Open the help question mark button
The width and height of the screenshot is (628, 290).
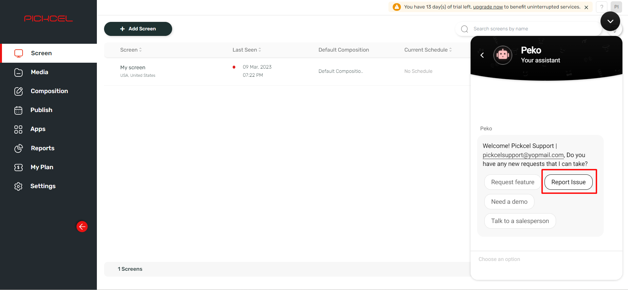[601, 7]
